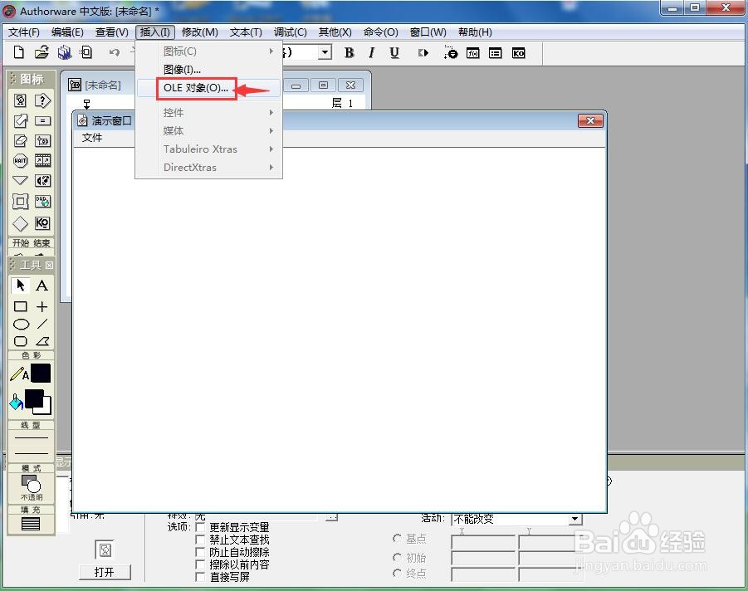Screen dimensions: 748x591
Task: Choose OLE 对象(O)... from Insert menu
Action: coord(208,88)
